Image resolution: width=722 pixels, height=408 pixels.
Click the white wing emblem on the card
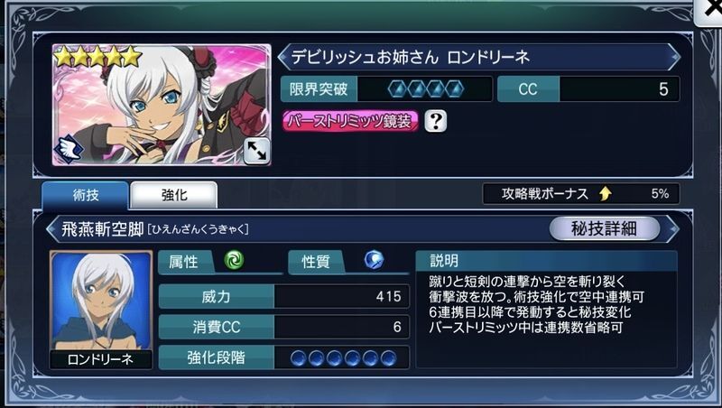click(x=69, y=149)
